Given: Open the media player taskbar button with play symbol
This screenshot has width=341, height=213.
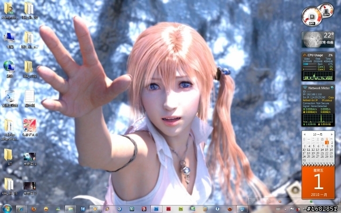Looking at the screenshot, I should [x=95, y=209].
